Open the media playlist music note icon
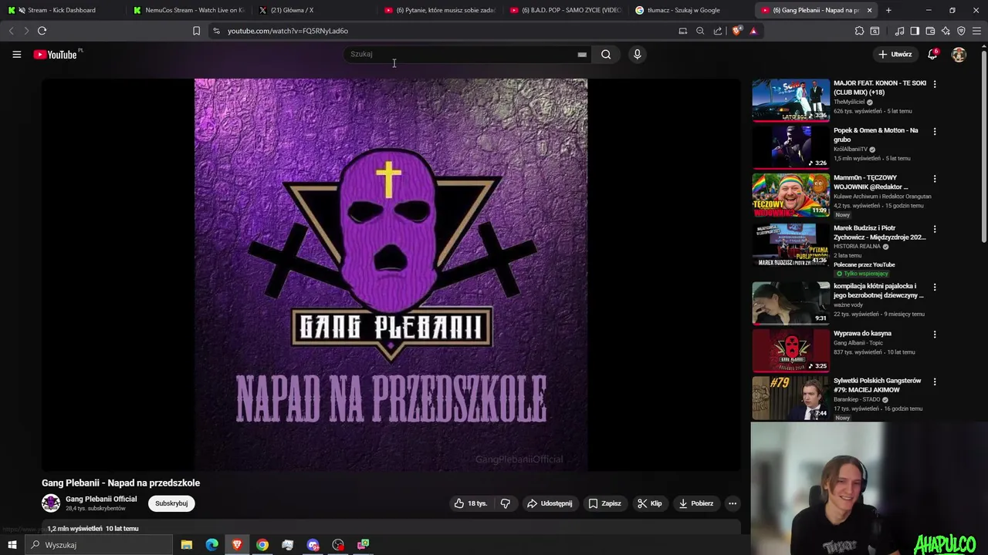This screenshot has width=988, height=555. (x=899, y=31)
